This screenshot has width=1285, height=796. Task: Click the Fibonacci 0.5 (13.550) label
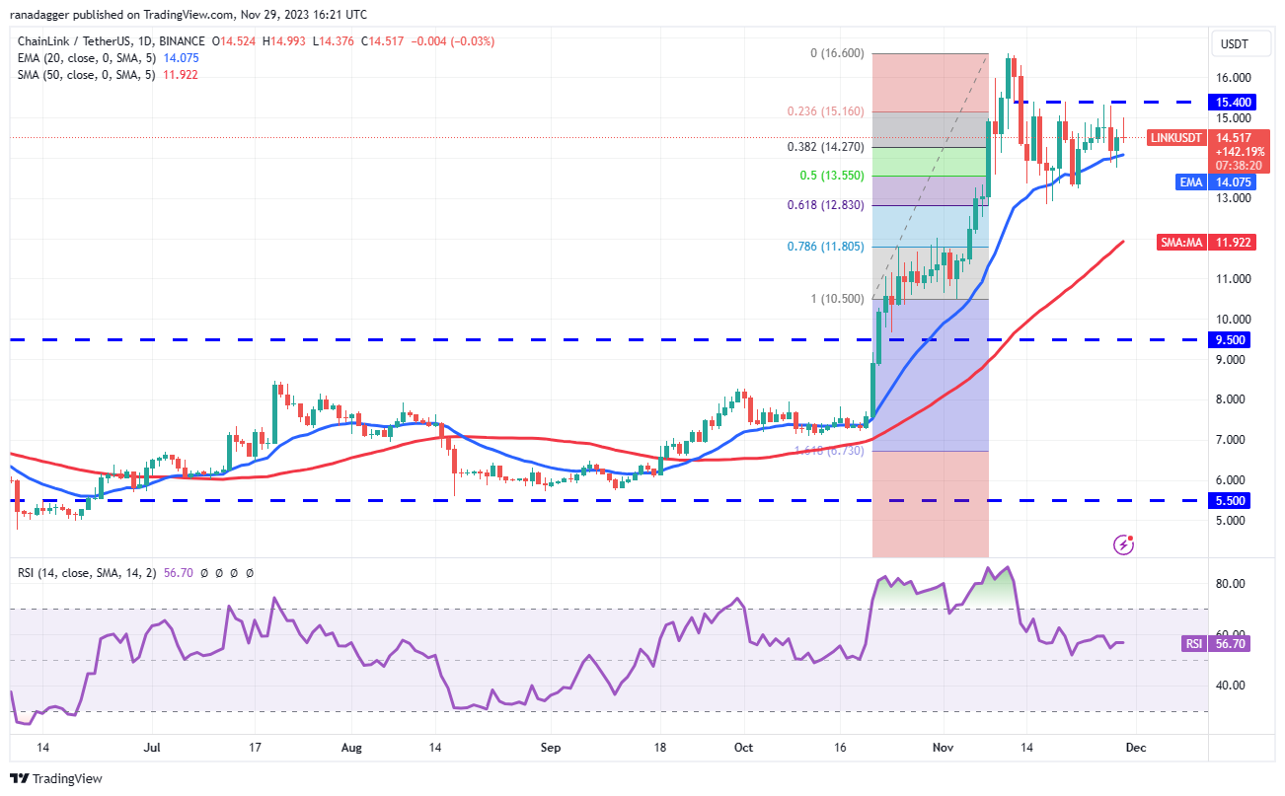click(831, 176)
